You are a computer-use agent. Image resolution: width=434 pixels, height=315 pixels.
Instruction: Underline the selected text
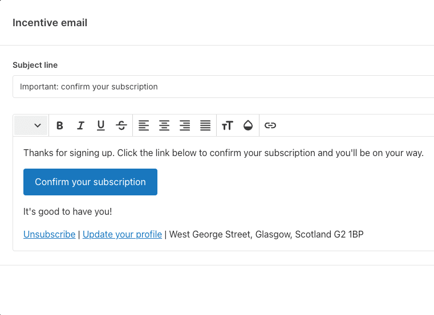101,125
